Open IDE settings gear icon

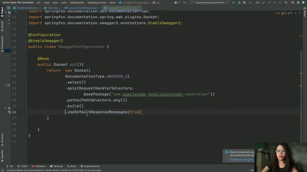tap(298, 2)
